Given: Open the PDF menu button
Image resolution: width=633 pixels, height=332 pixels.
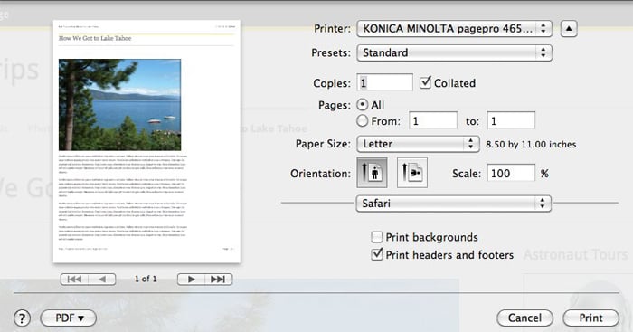Looking at the screenshot, I should tap(68, 318).
